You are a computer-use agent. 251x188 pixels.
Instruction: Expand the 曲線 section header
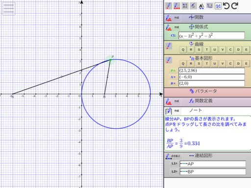(196, 44)
